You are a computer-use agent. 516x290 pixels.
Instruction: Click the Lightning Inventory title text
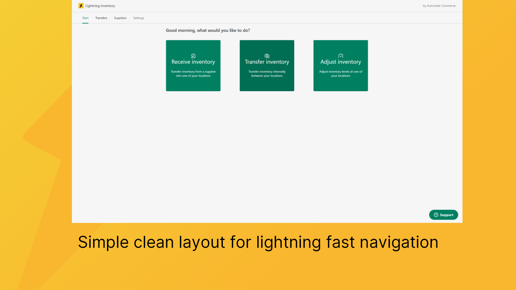click(100, 5)
